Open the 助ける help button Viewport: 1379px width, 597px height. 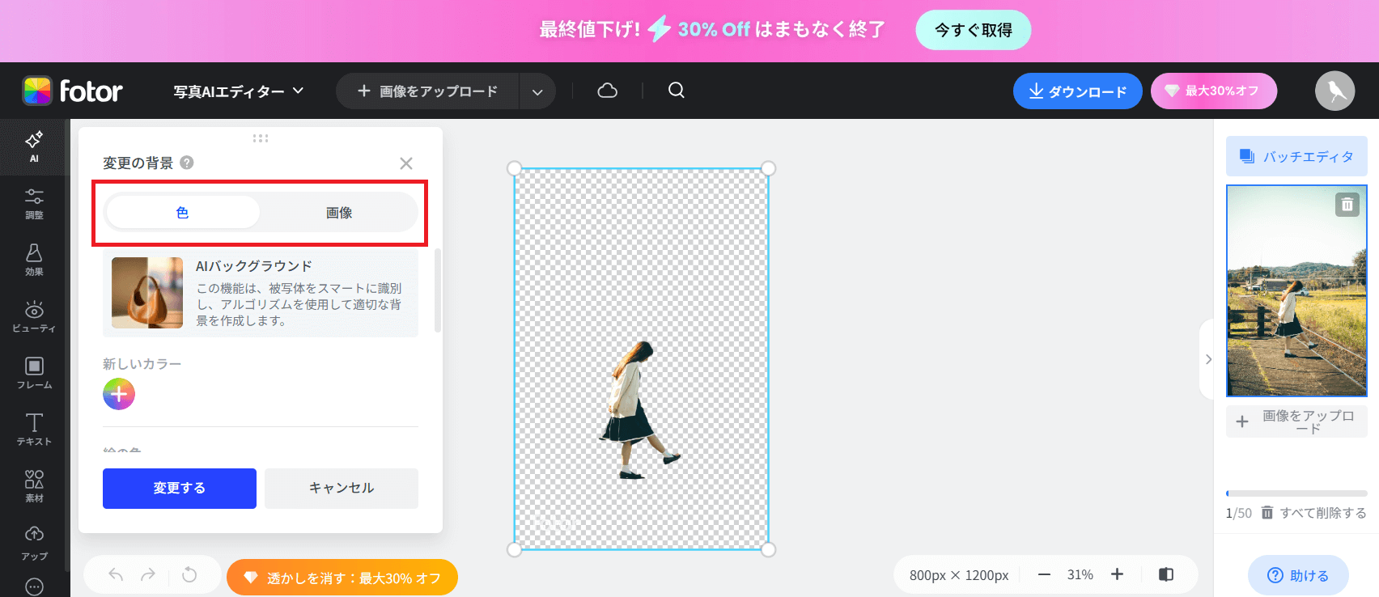pyautogui.click(x=1298, y=575)
